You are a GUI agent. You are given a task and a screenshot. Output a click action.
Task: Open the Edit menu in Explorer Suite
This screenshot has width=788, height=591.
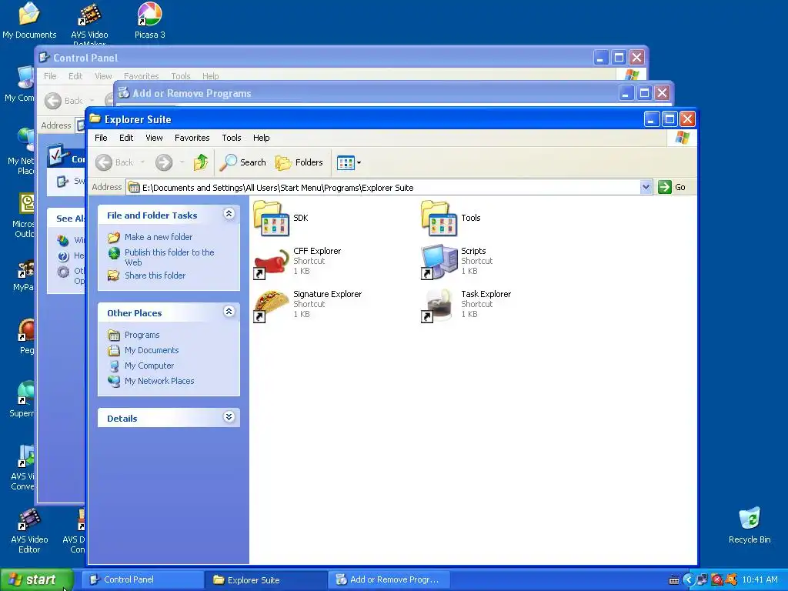[126, 138]
